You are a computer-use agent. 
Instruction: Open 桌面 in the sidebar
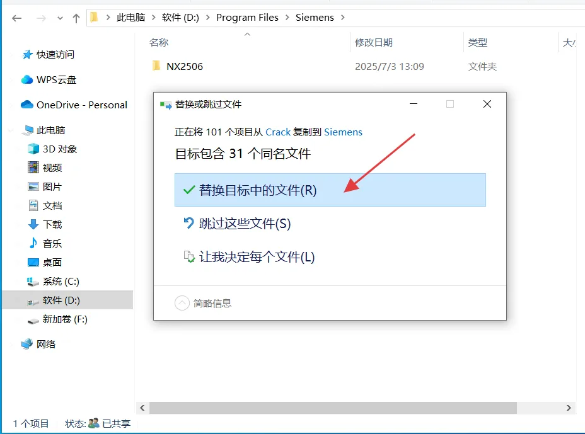point(52,262)
